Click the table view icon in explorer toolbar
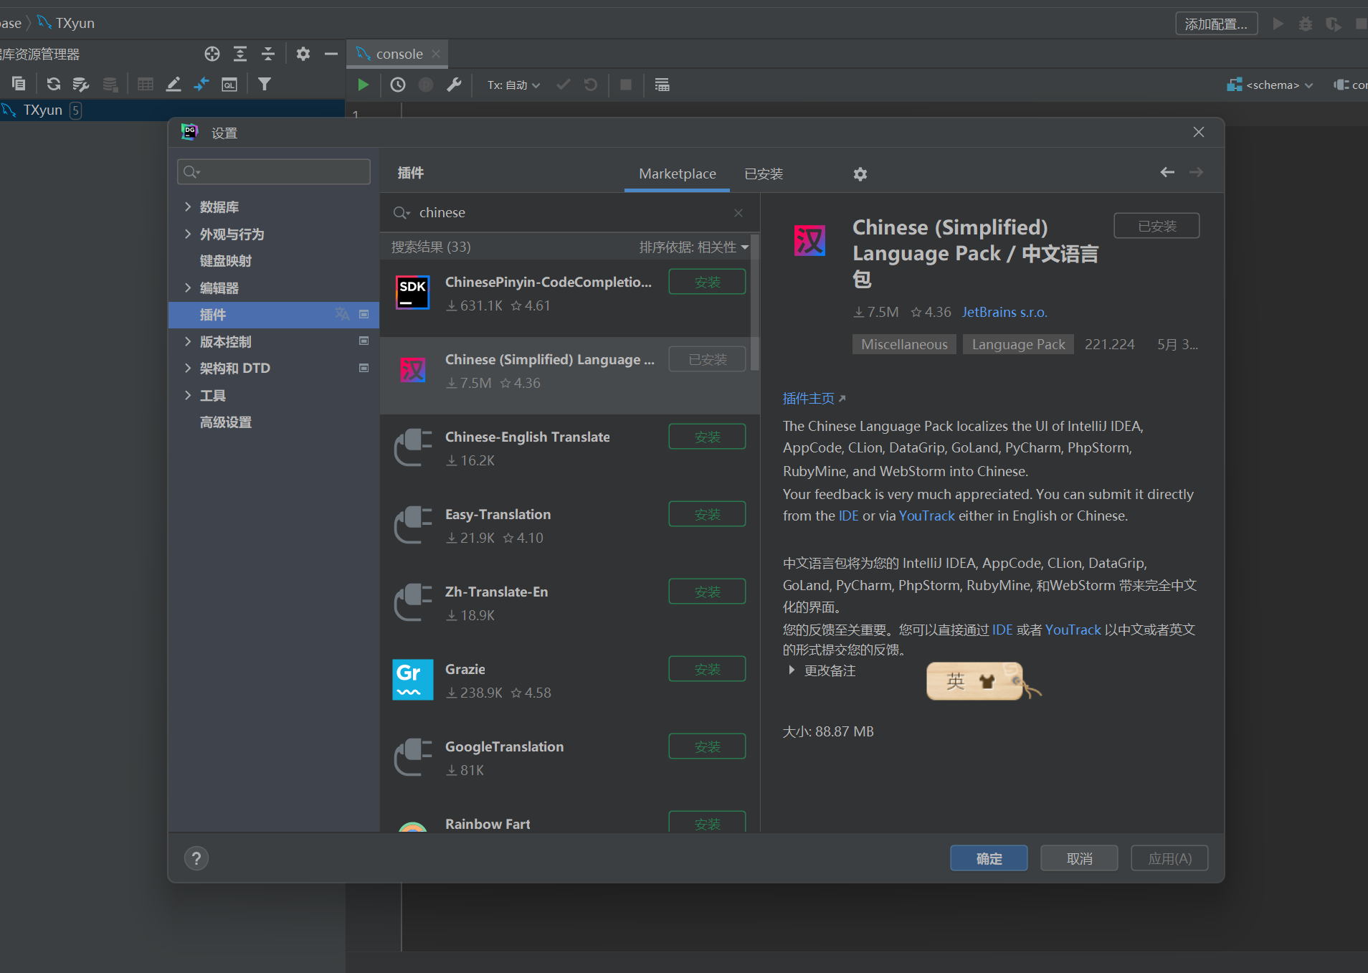 click(146, 84)
